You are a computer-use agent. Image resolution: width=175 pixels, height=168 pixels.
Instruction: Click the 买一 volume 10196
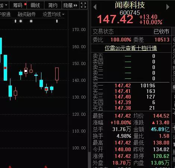tap(148, 85)
